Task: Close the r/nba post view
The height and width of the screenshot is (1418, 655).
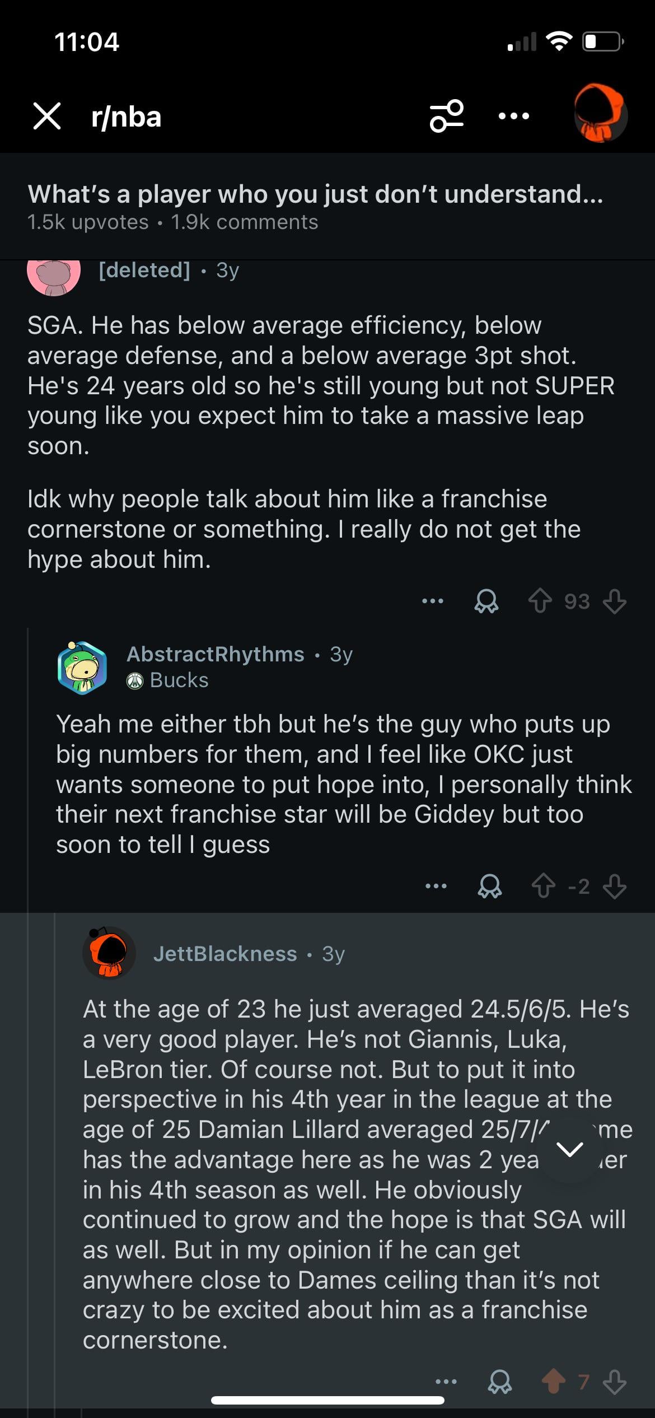Action: tap(47, 116)
